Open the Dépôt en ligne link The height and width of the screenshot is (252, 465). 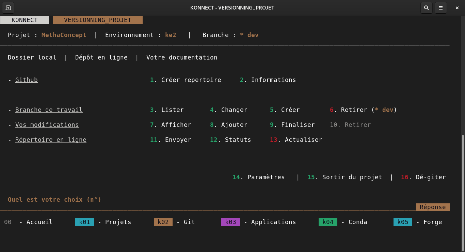coord(101,57)
